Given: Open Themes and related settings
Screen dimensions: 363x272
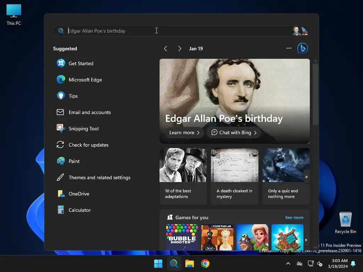Looking at the screenshot, I should click(x=94, y=177).
